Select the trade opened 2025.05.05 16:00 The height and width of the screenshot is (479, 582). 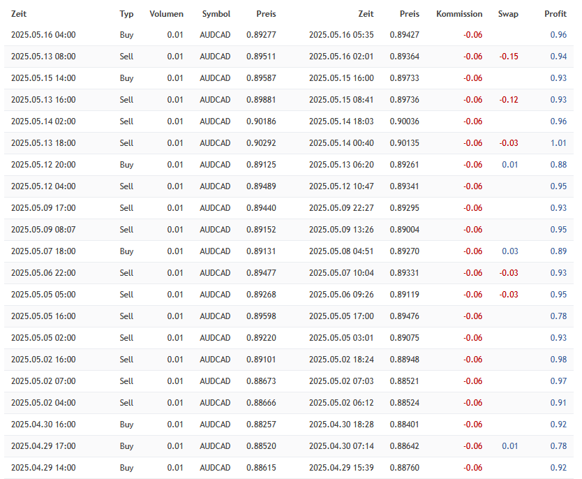pos(289,316)
